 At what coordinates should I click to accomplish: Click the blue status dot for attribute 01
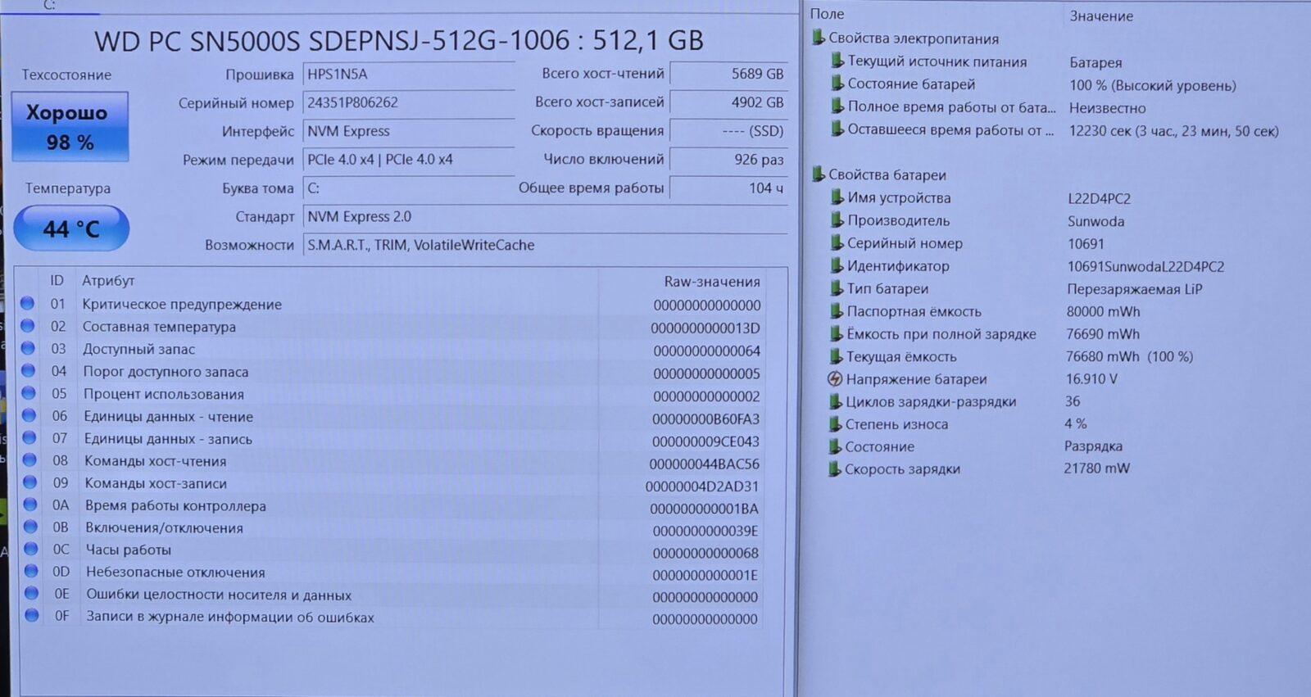[27, 303]
